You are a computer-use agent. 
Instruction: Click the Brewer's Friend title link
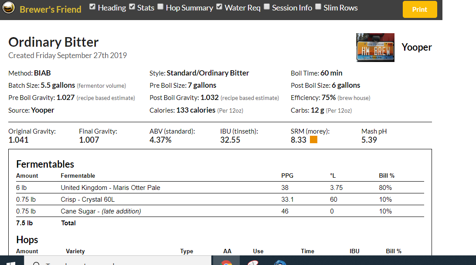(51, 9)
